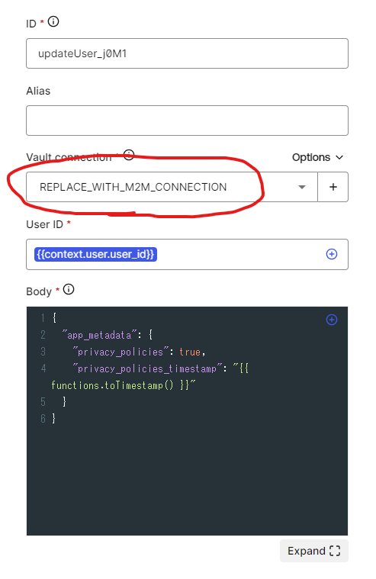Viewport: 376px width, 579px height.
Task: Click the chevron beside Options
Action: coord(339,157)
